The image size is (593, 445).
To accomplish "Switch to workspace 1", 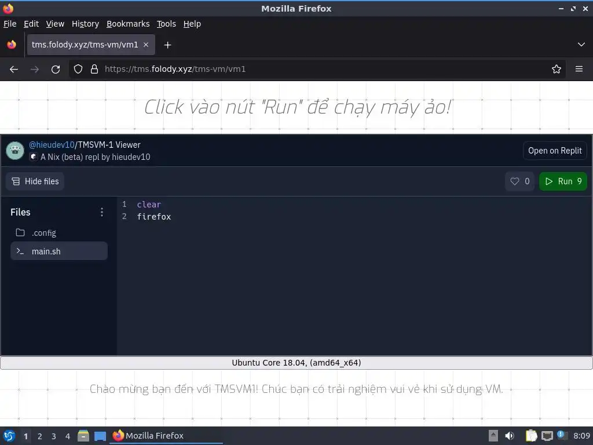I will (x=25, y=436).
